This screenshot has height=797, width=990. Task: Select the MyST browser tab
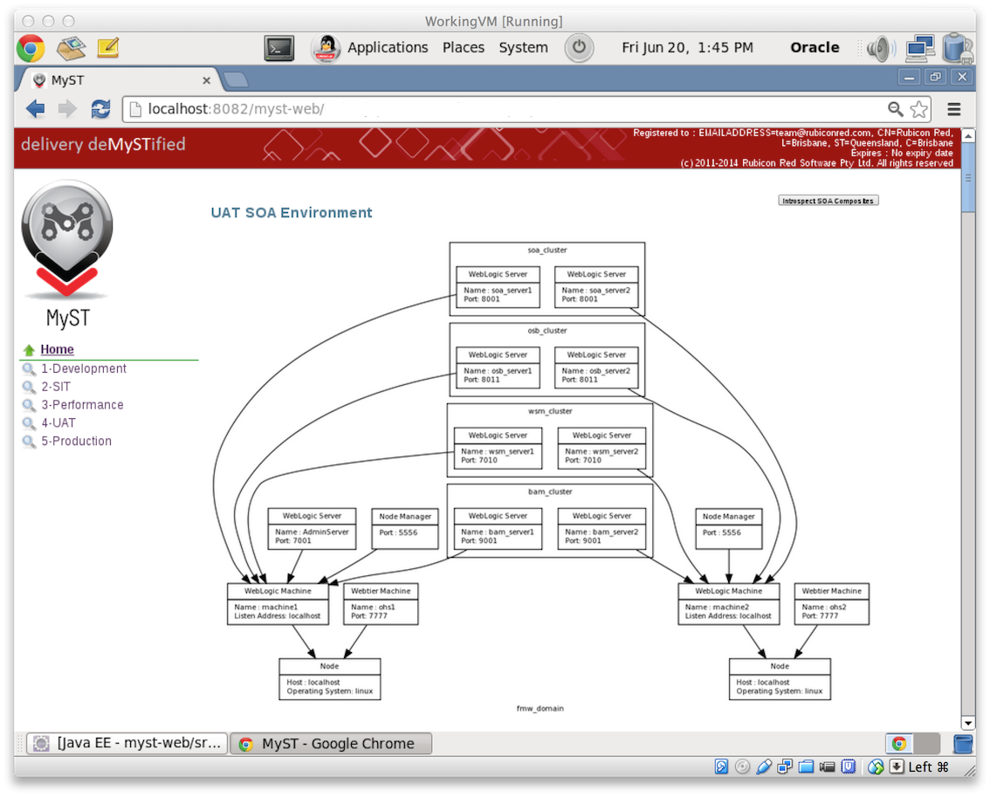pyautogui.click(x=120, y=80)
